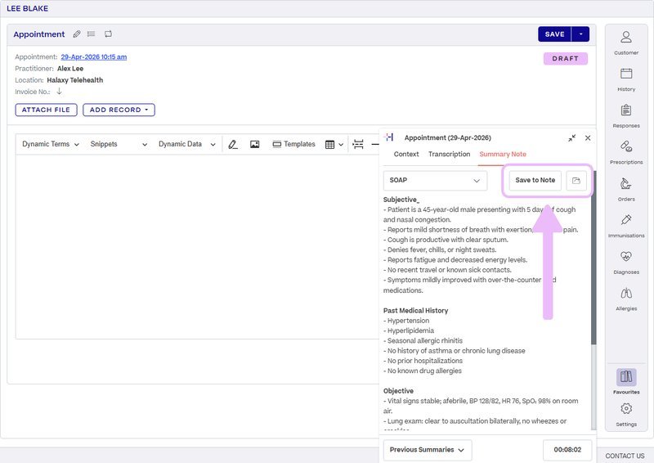Expand the Dynamic Data dropdown

(x=187, y=144)
